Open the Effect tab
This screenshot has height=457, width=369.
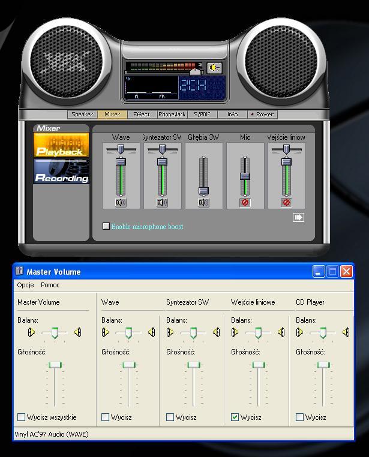point(142,115)
